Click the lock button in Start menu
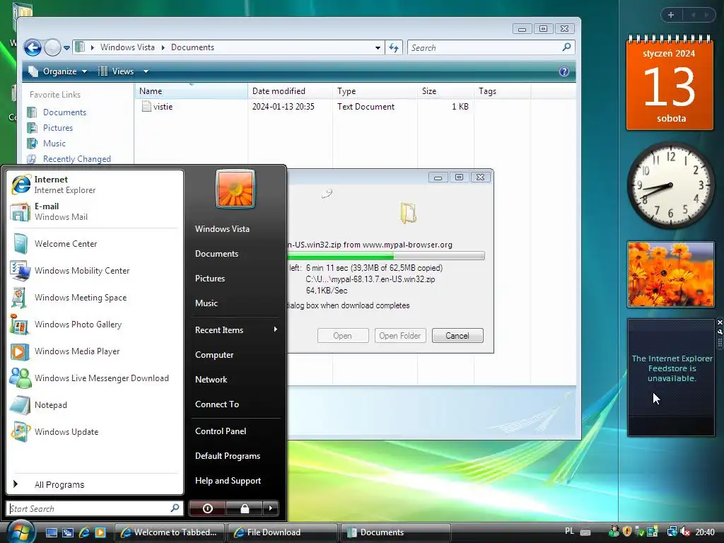724x543 pixels. click(245, 508)
